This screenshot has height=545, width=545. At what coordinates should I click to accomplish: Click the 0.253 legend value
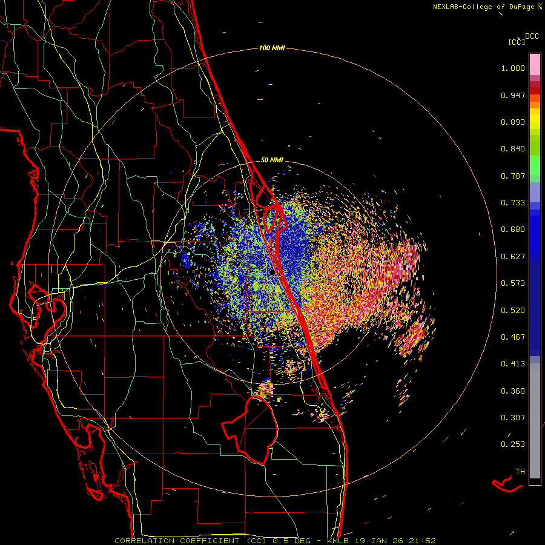tap(513, 444)
